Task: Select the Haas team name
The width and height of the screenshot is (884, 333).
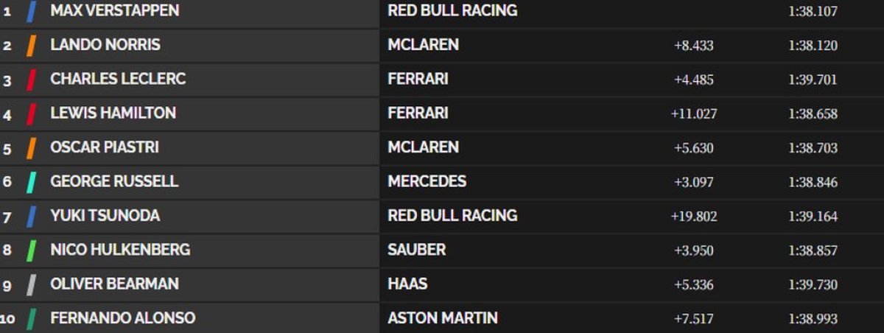Action: coord(407,284)
